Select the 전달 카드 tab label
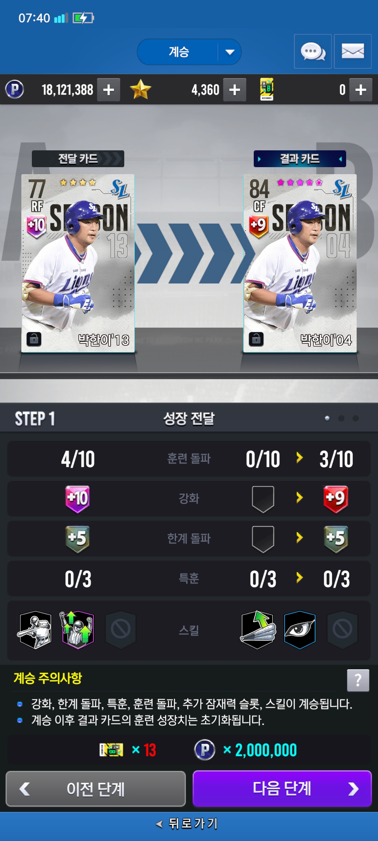 pos(78,159)
